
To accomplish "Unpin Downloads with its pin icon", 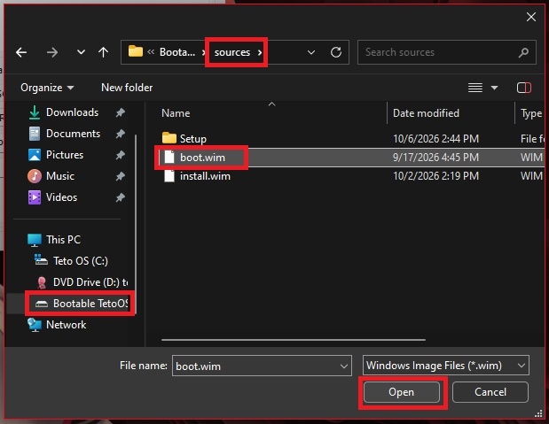I will pyautogui.click(x=120, y=112).
